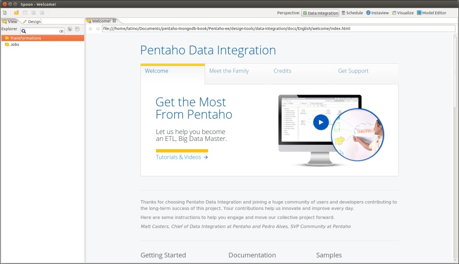Image resolution: width=459 pixels, height=264 pixels.
Task: Open a file with the folder icon
Action: click(17, 12)
